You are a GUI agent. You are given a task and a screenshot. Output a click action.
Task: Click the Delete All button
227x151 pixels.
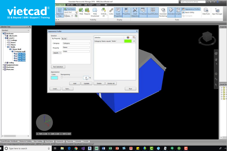point(111,83)
